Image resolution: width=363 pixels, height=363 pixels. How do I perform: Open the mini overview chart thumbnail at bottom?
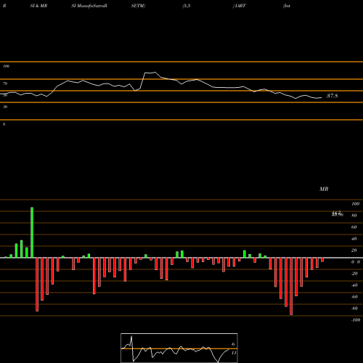tap(179, 348)
